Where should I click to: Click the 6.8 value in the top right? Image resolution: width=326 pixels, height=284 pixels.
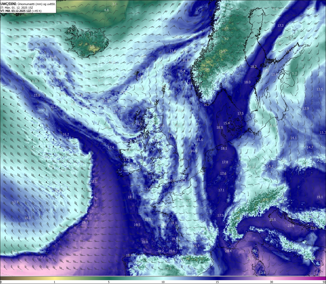point(275,9)
